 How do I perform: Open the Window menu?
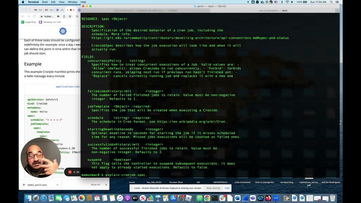(x=72, y=2)
